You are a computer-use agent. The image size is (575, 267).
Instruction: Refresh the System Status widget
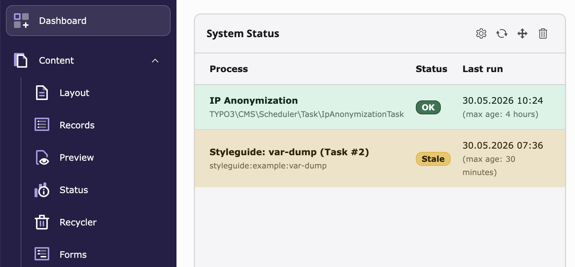[502, 33]
